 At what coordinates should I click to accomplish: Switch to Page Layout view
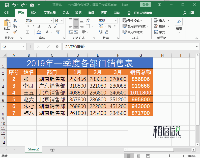point(138,156)
